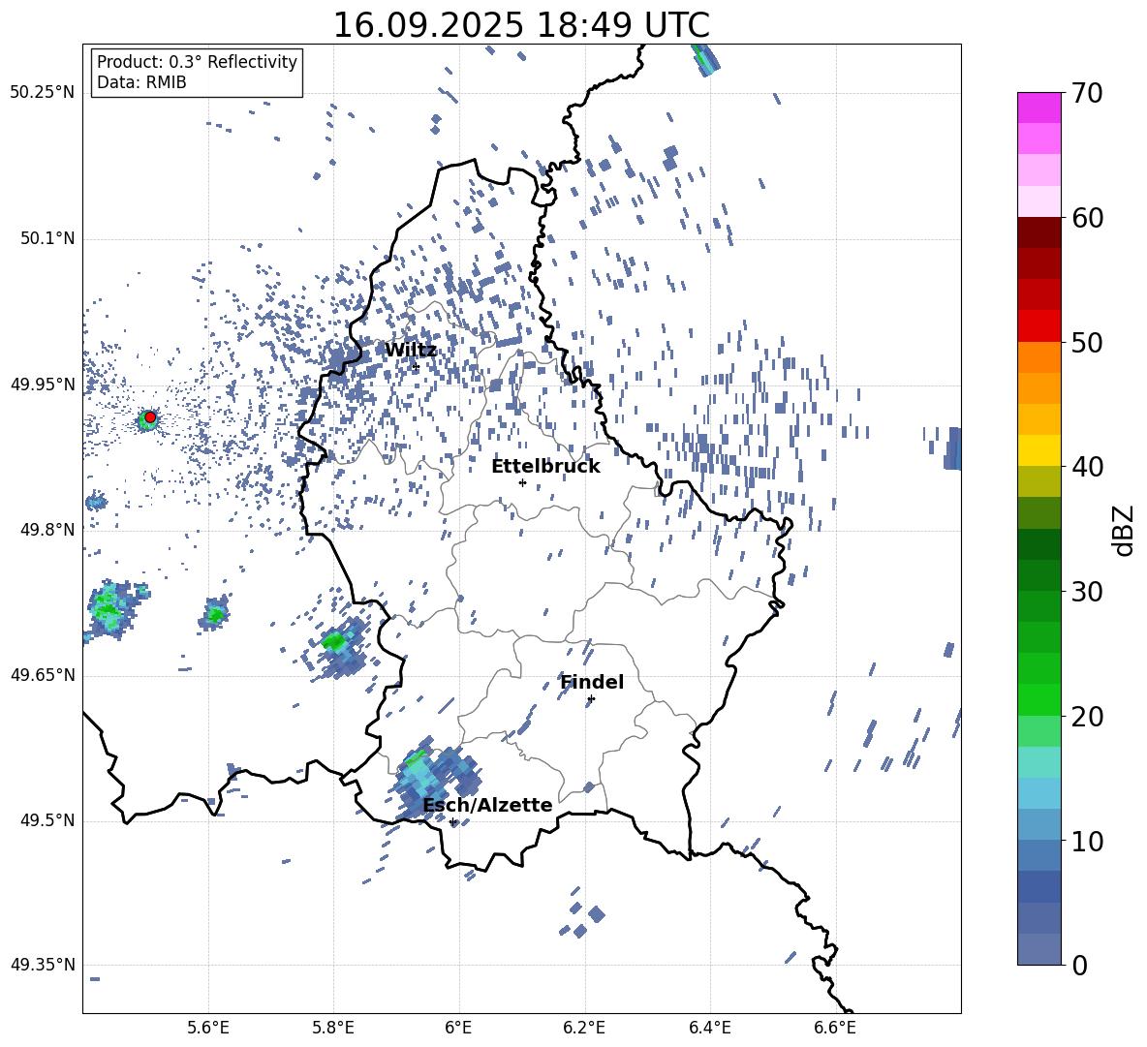
Task: Select the dark green colorbar segment near 35
Action: 1038,544
